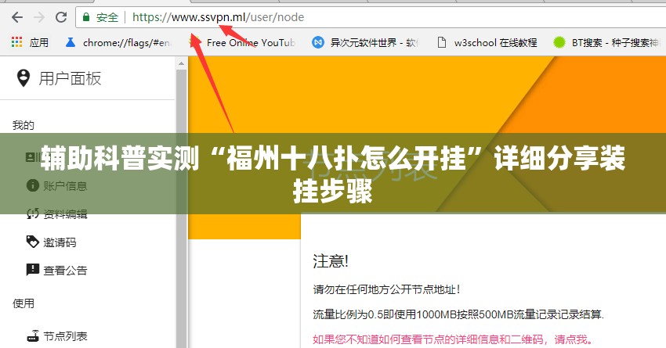Screen dimensions: 666x348
Task: Click the browser back arrow
Action: pos(17,17)
